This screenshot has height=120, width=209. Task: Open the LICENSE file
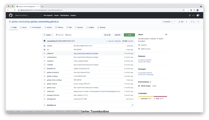(50, 65)
